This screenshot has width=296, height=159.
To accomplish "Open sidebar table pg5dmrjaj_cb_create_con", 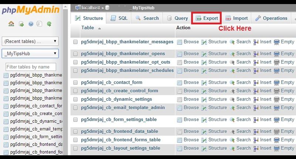I will tap(36, 114).
